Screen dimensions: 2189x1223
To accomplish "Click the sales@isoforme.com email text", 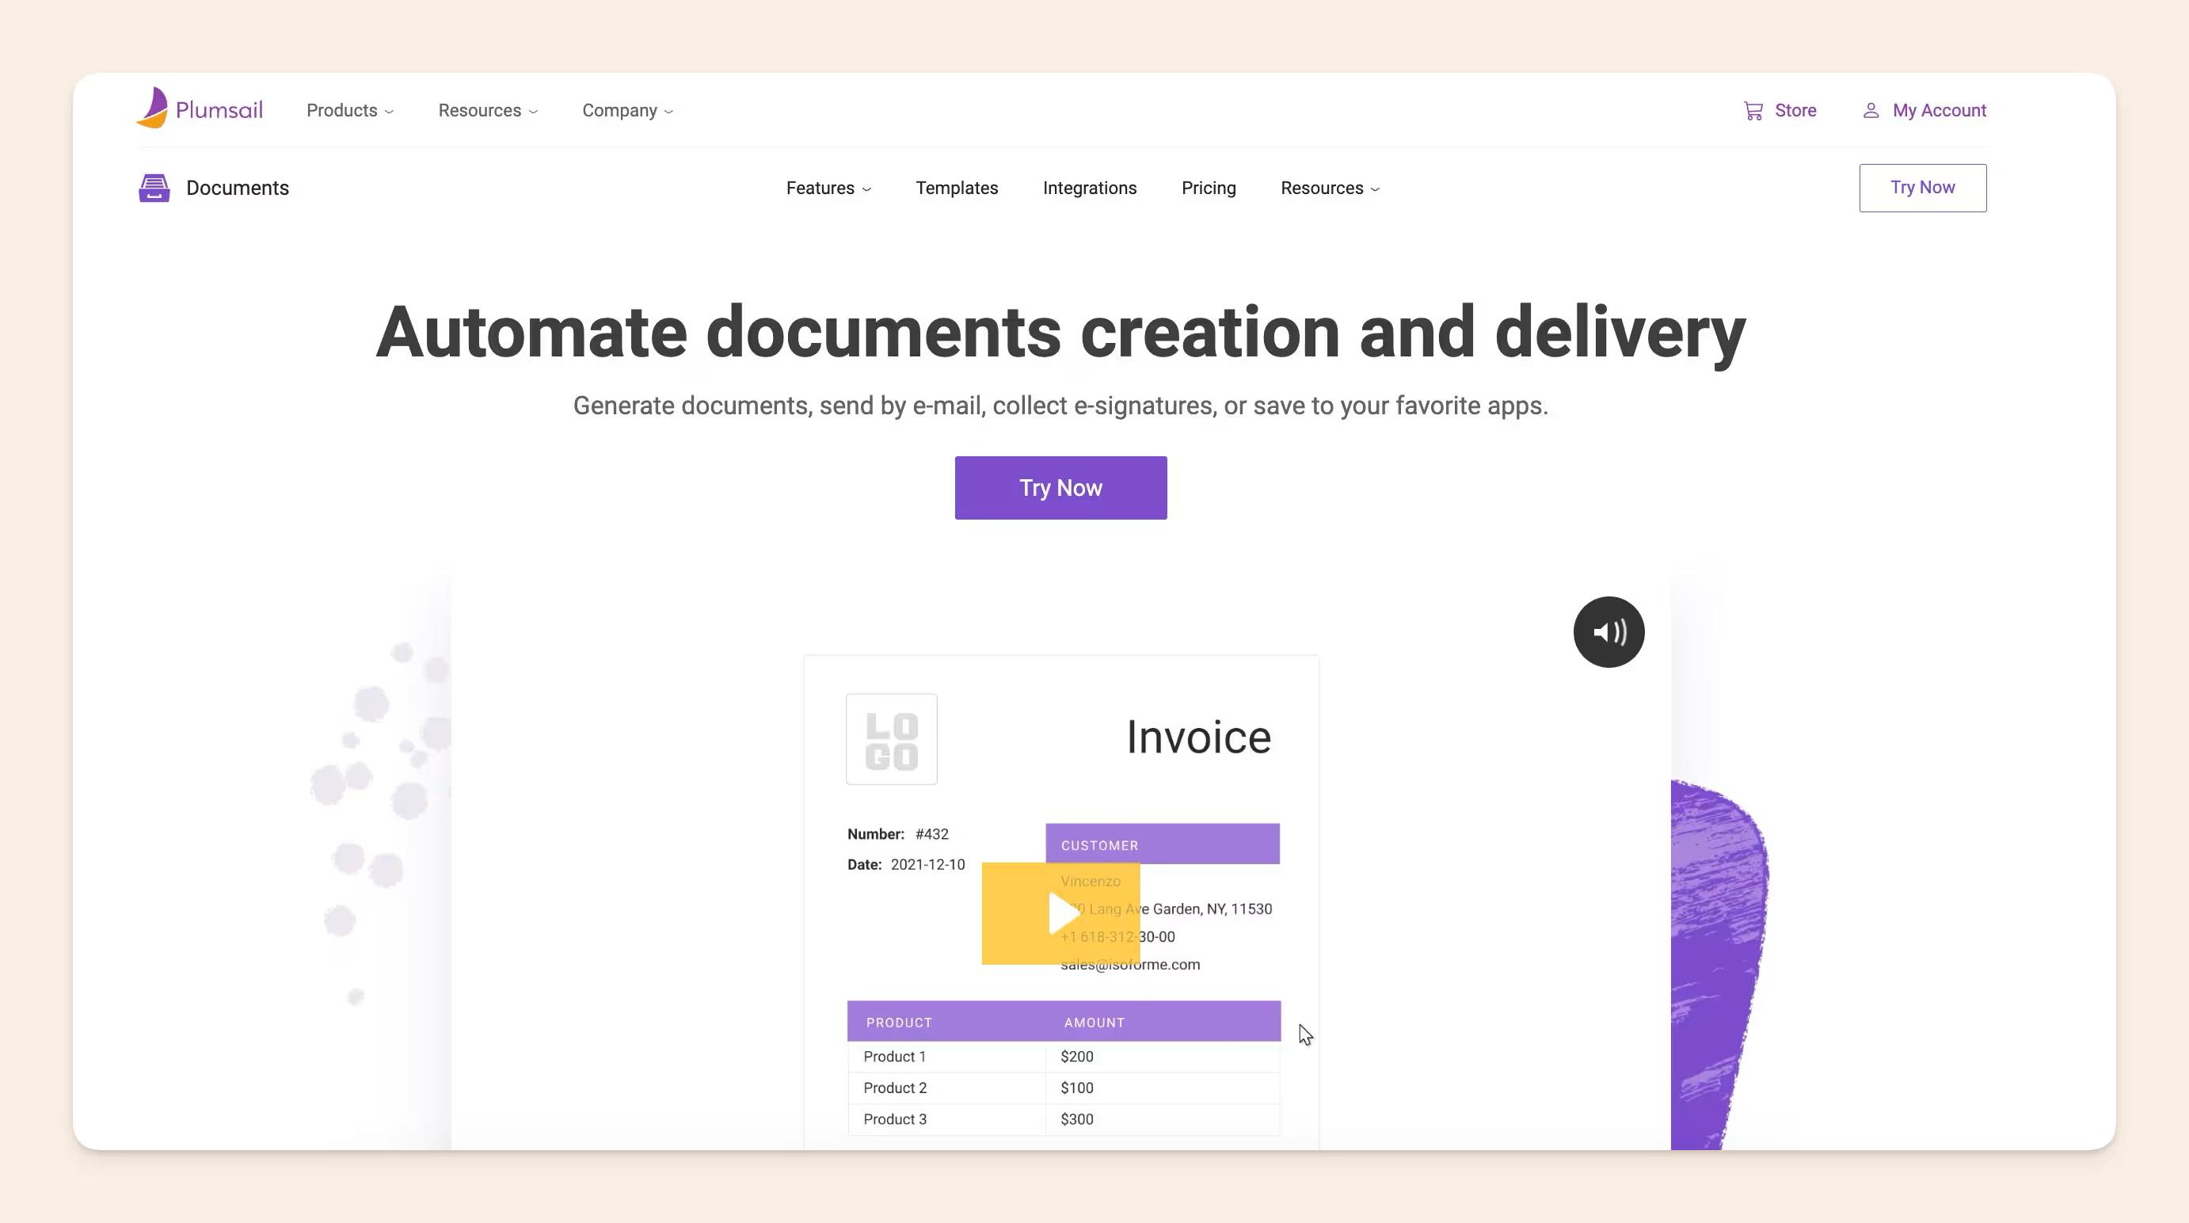I will (x=1130, y=965).
